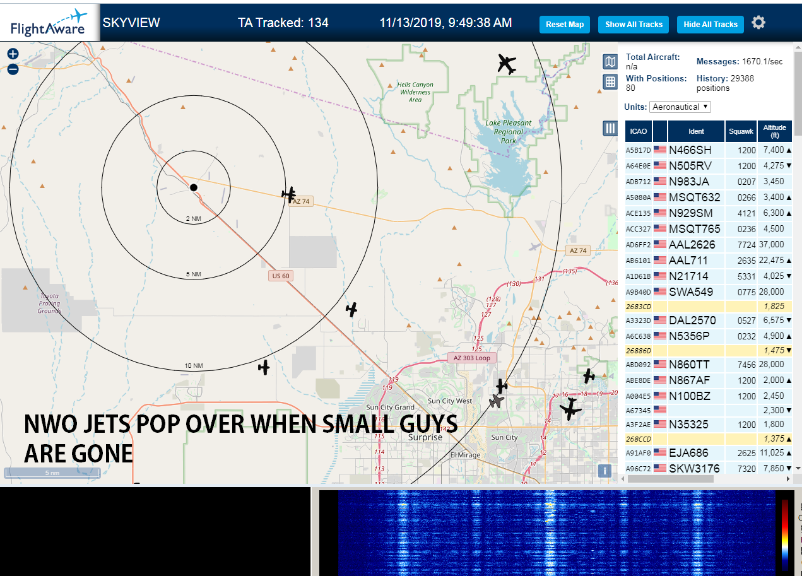Click the receiver location black dot

point(194,187)
